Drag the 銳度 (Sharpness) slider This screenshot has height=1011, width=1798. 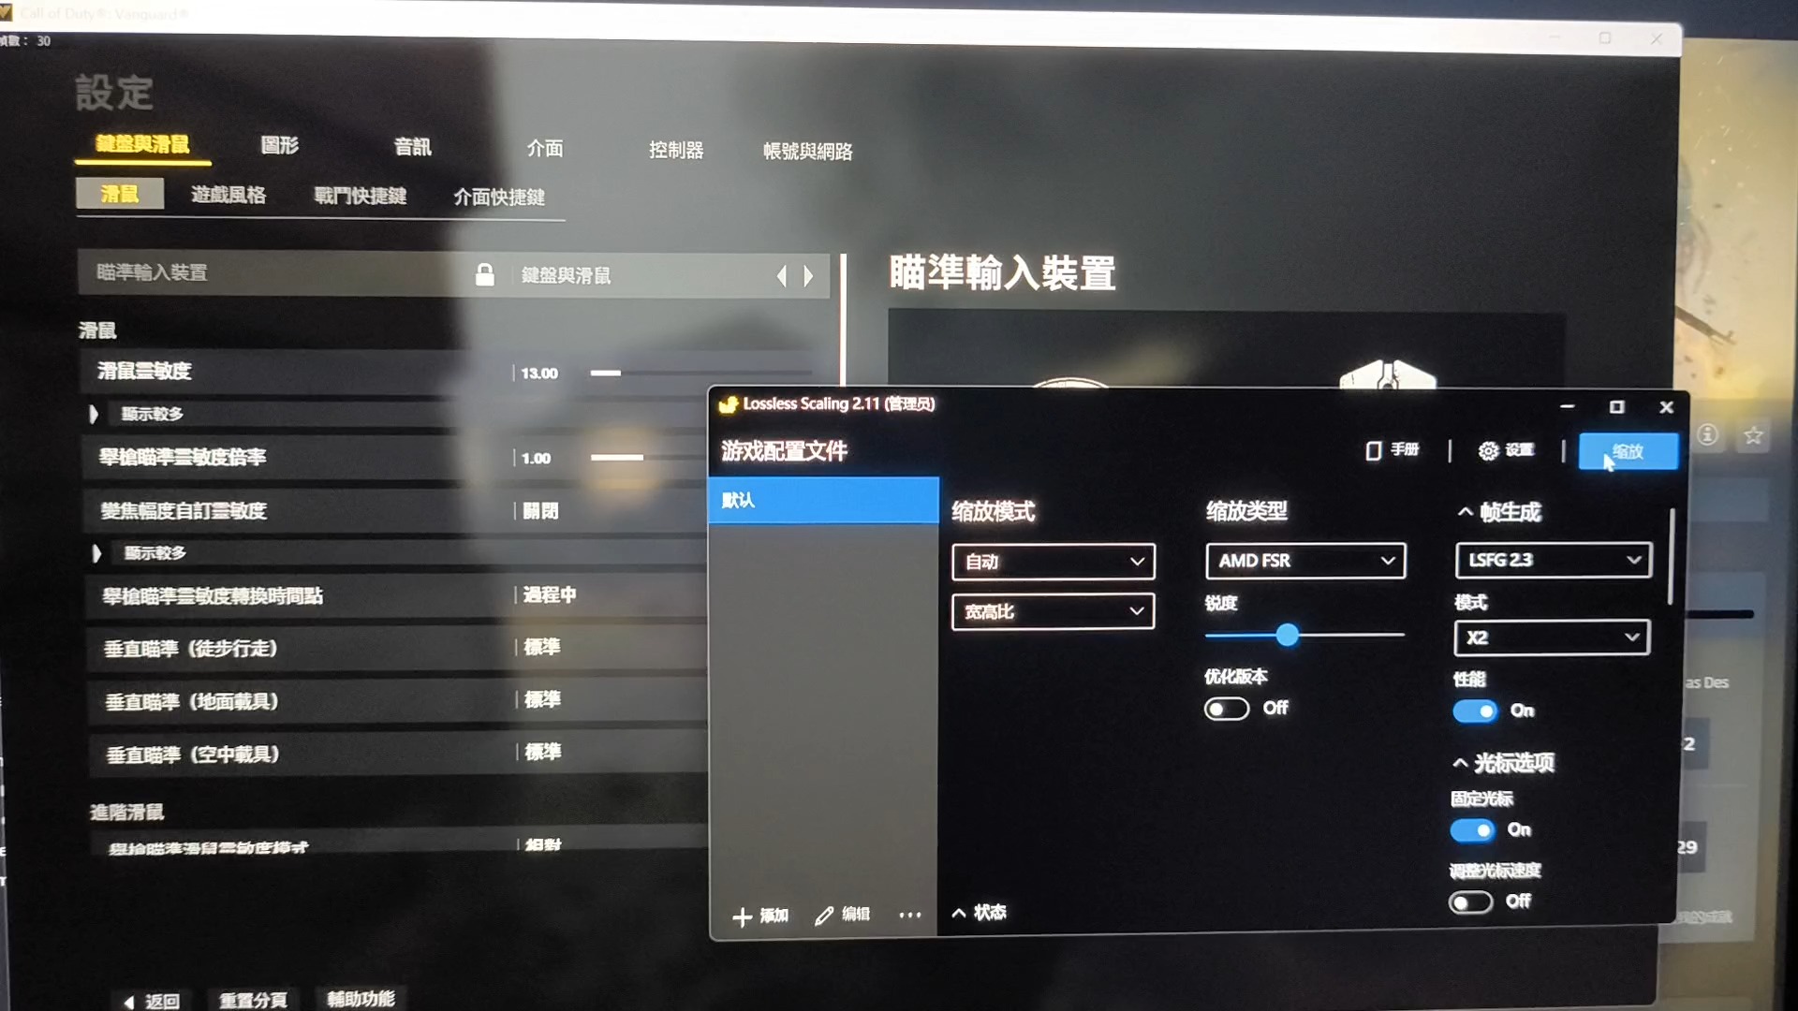[1290, 633]
